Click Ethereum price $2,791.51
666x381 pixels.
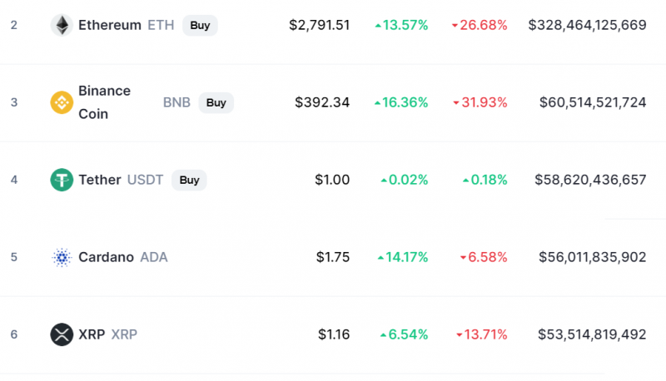[x=320, y=25]
